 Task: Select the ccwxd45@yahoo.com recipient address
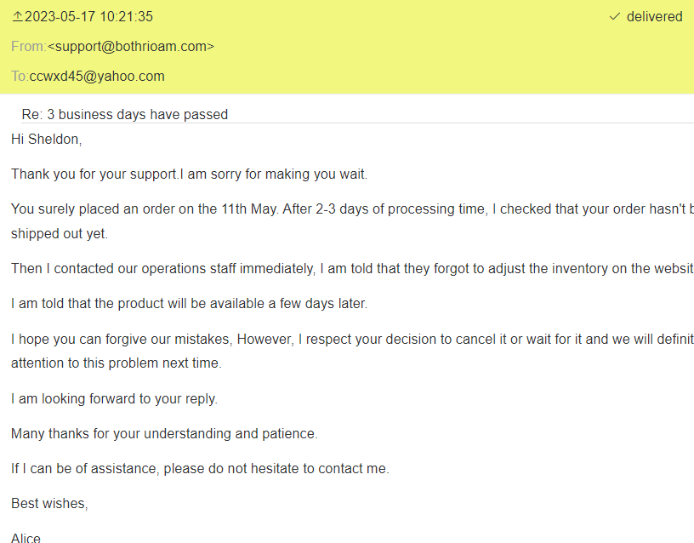pos(97,77)
